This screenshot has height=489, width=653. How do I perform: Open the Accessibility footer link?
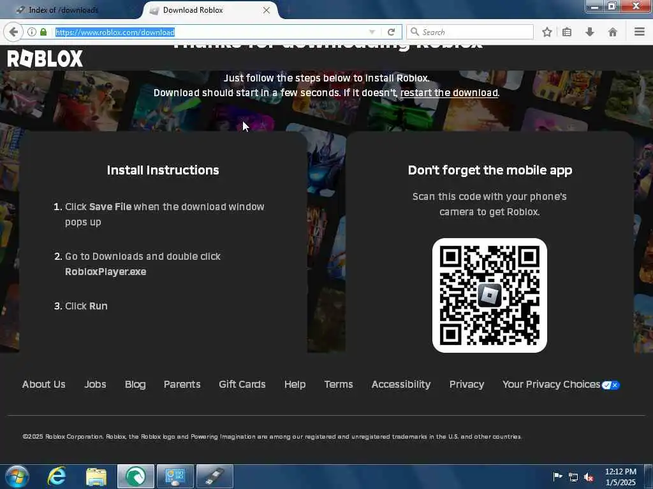[x=401, y=385]
